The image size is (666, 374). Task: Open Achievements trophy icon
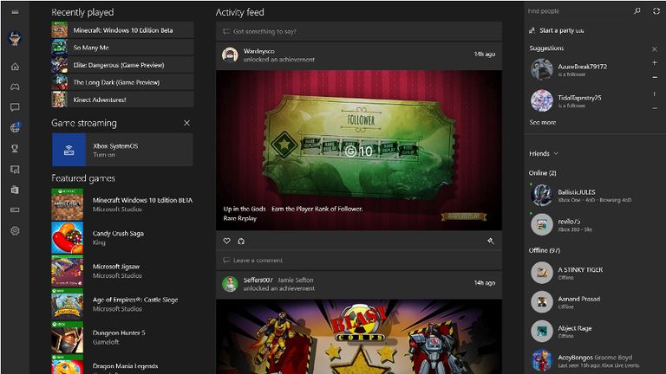pos(15,148)
